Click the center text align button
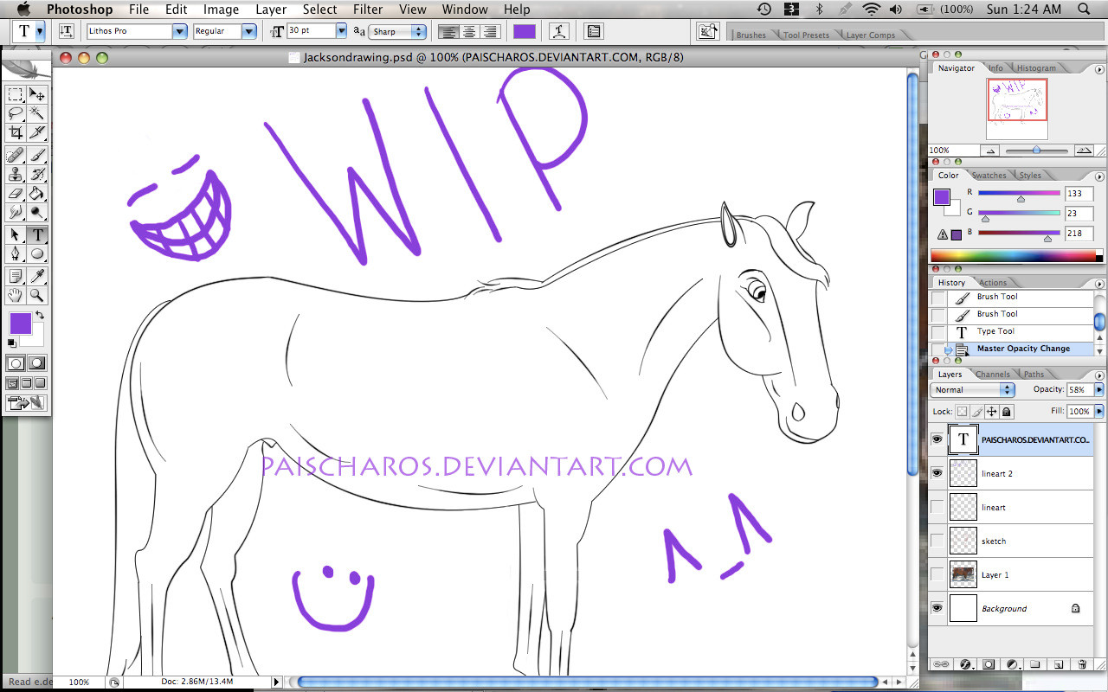 [x=470, y=31]
